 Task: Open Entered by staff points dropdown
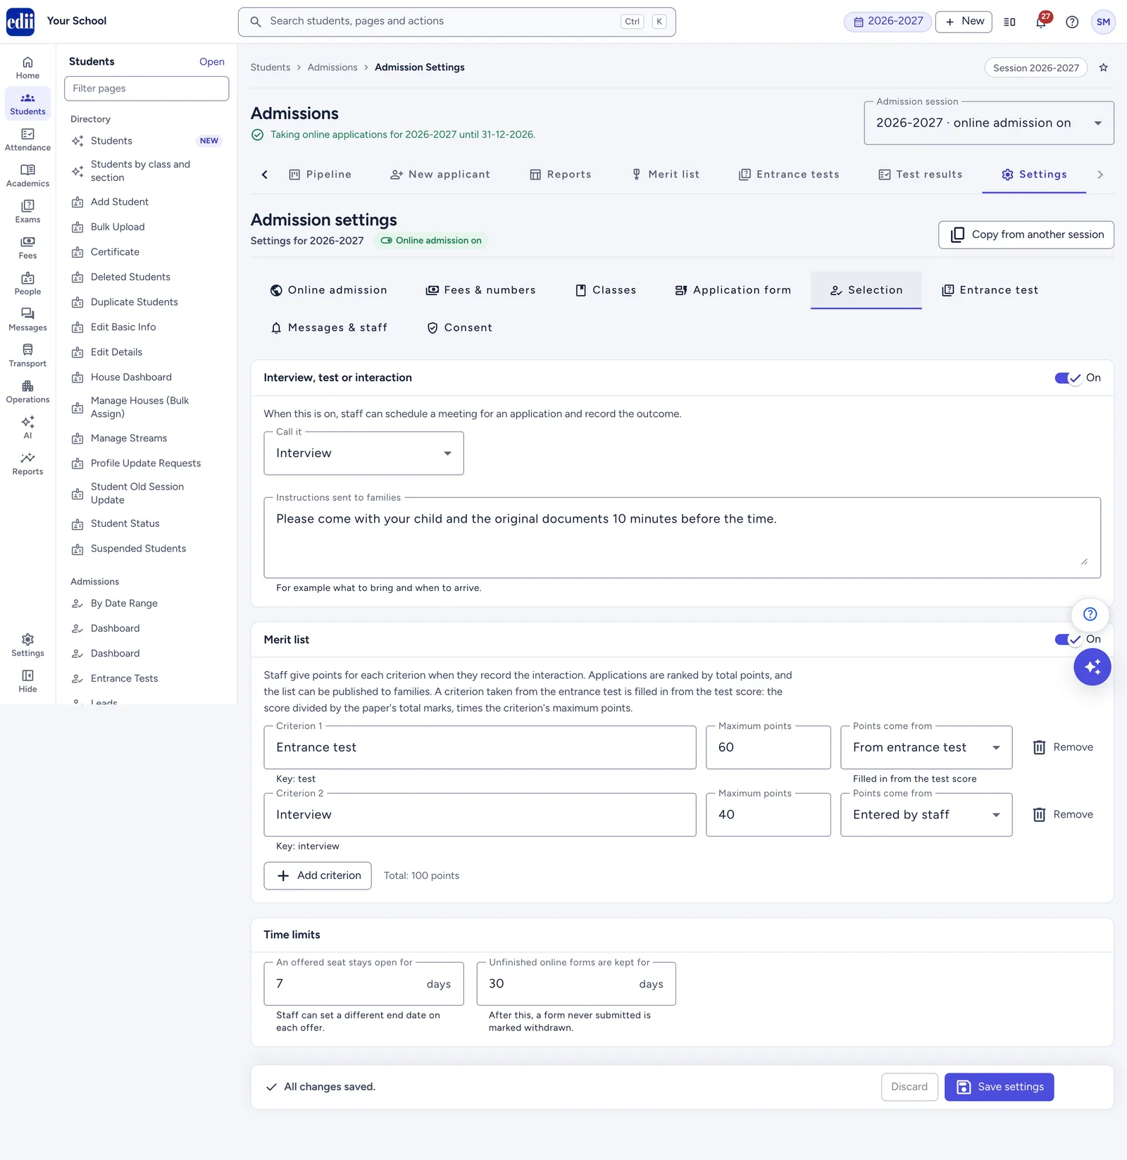(926, 815)
